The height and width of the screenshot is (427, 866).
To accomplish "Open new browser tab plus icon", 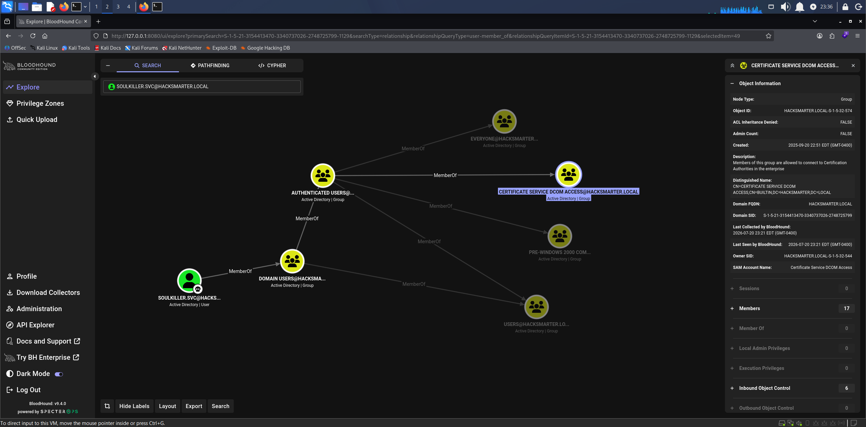I will [x=98, y=22].
